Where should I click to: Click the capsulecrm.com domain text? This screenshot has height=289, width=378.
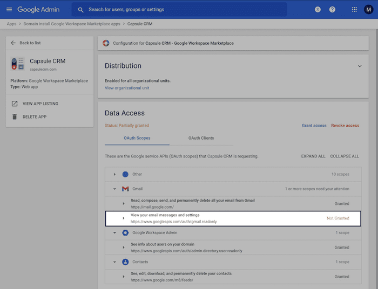(x=43, y=70)
